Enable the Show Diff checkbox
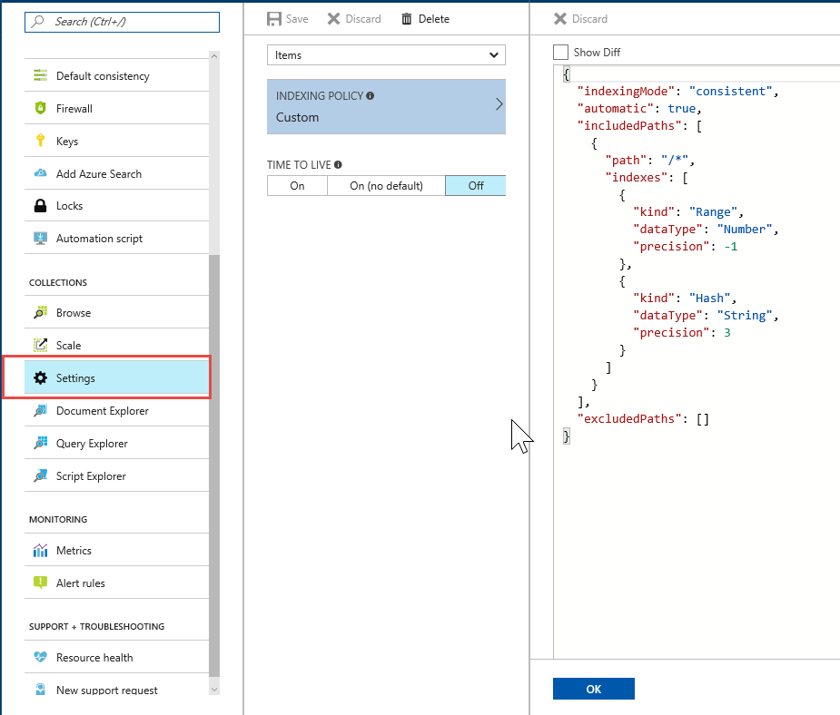 coord(561,53)
